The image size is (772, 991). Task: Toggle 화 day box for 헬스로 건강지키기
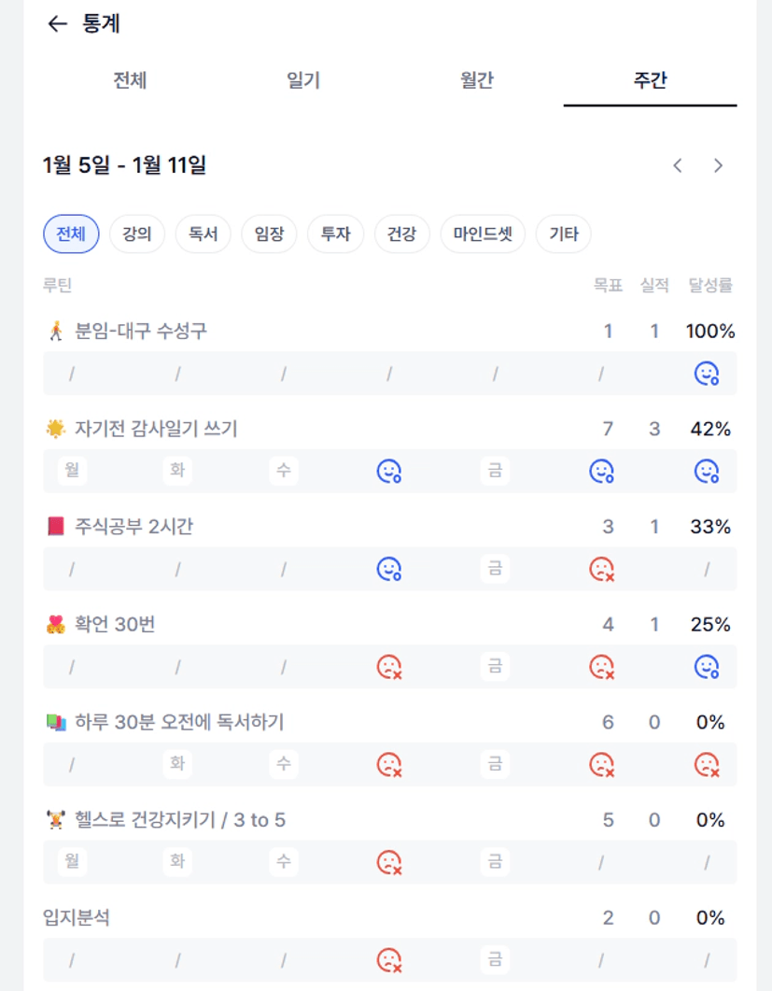(177, 861)
